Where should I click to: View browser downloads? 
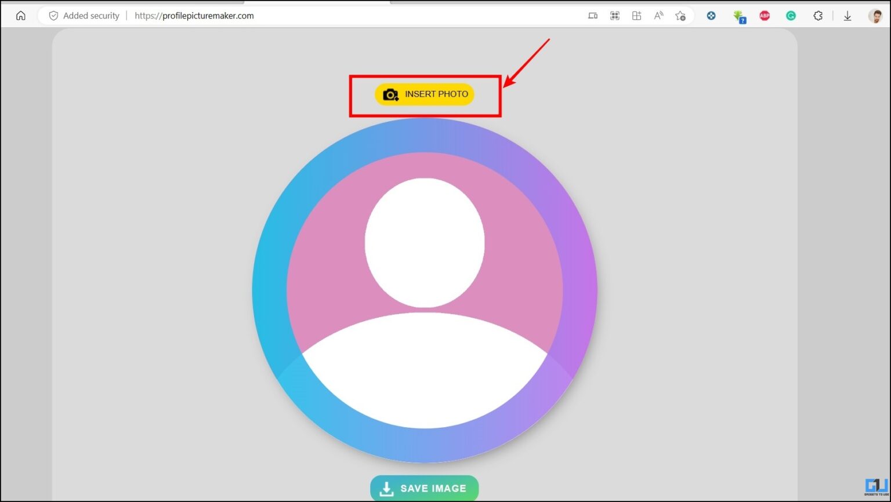[847, 16]
